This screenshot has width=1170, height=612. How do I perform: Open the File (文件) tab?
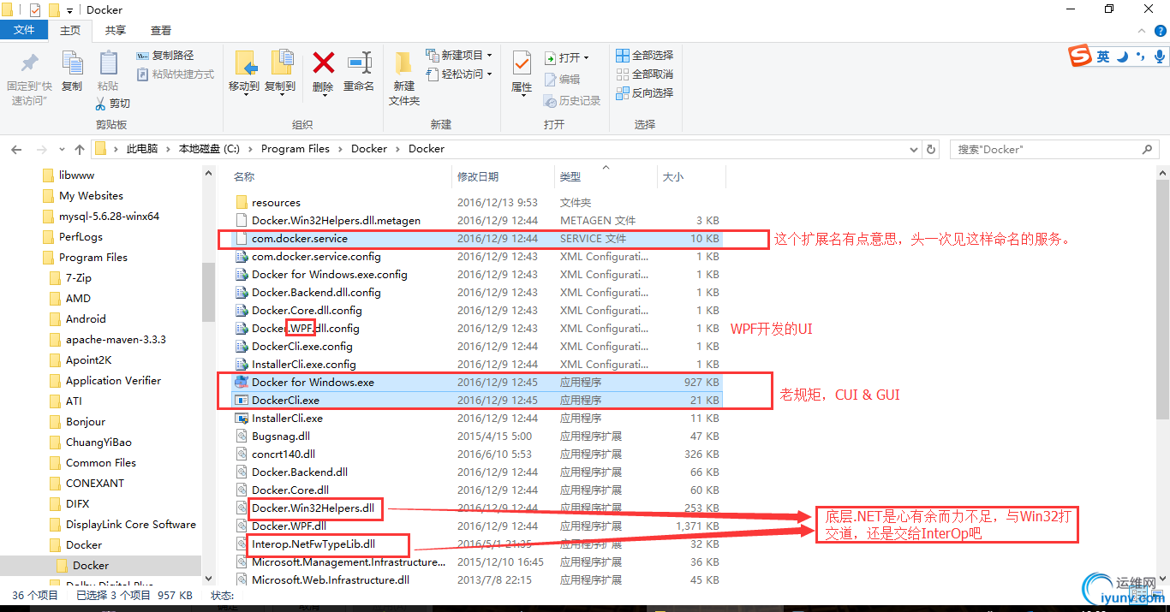[x=24, y=30]
